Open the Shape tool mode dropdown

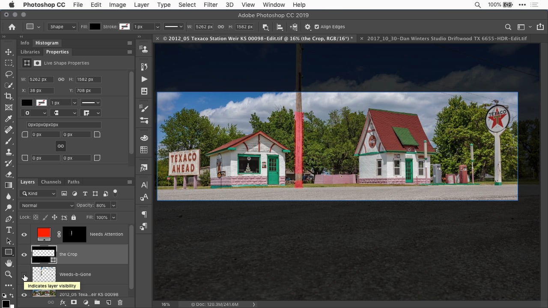click(x=62, y=27)
